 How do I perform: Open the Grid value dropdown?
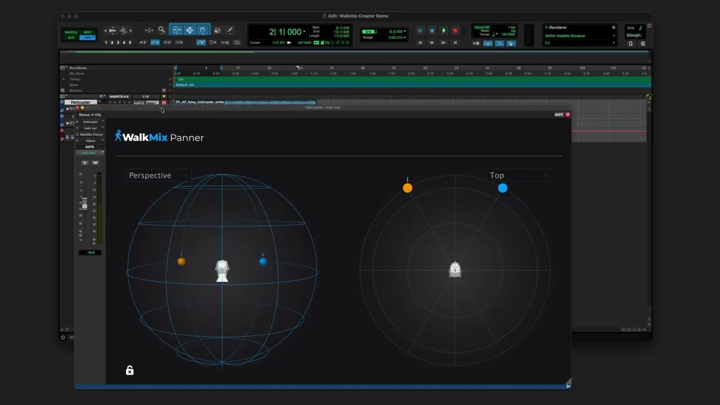click(404, 31)
